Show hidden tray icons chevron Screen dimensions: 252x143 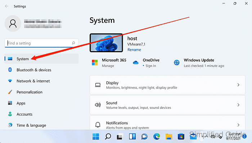(206, 137)
